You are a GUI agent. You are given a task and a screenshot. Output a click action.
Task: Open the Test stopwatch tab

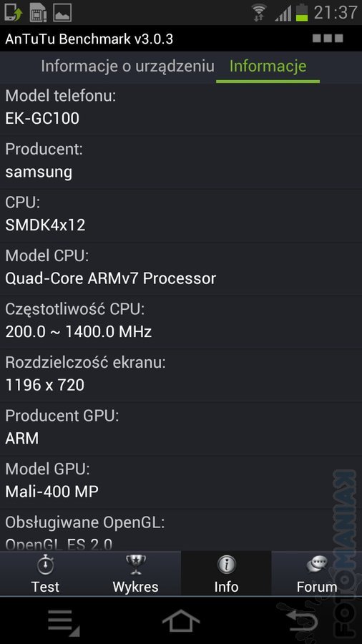[45, 573]
